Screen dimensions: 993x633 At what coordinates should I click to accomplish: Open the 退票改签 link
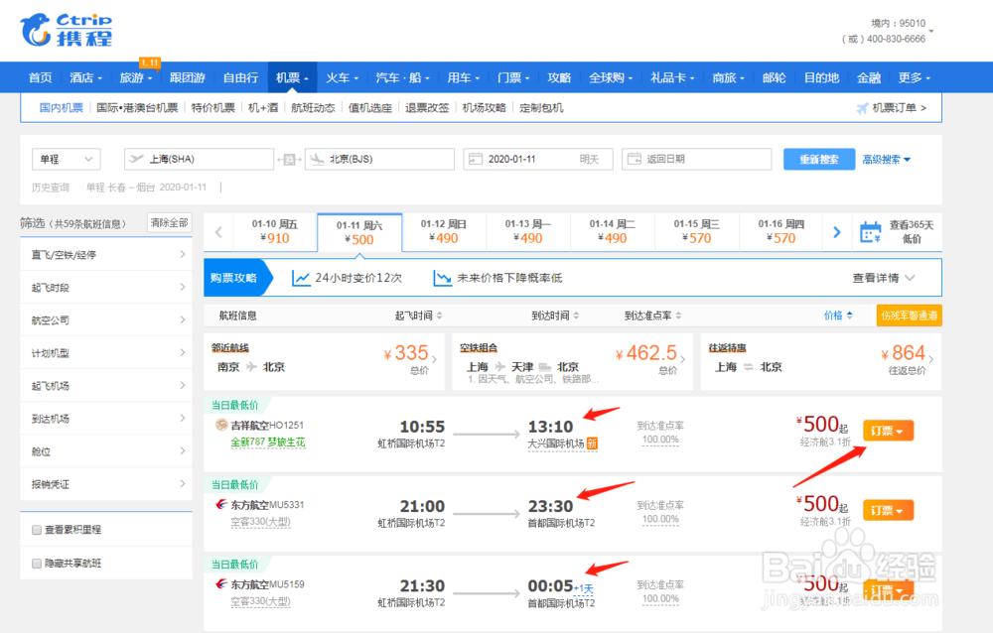[x=427, y=108]
